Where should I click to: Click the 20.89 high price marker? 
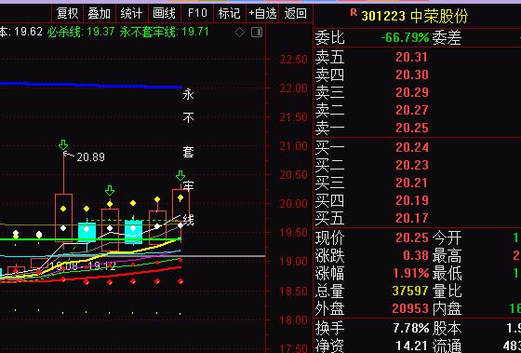click(x=90, y=157)
